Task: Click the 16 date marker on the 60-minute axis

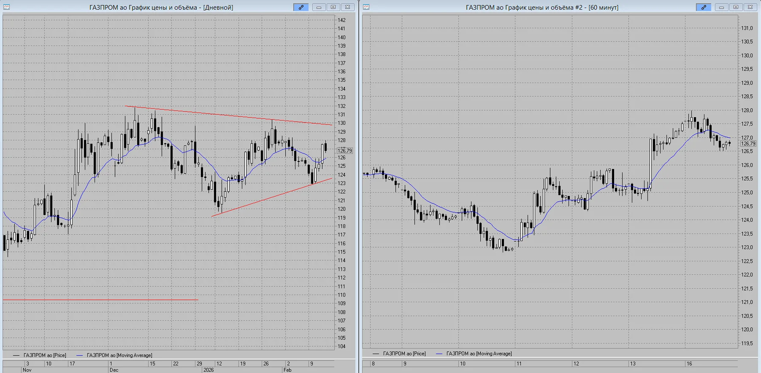Action: tap(689, 363)
